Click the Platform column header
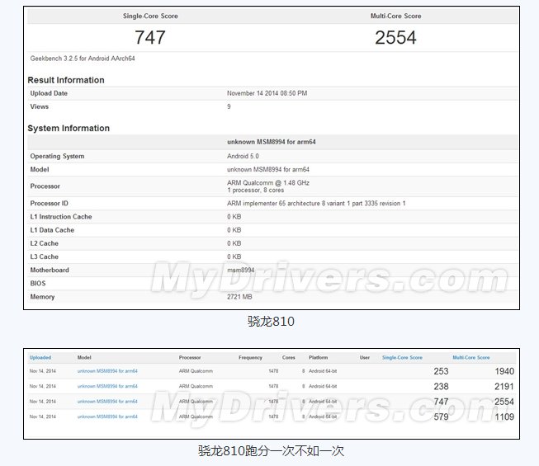Image resolution: width=539 pixels, height=466 pixels. pyautogui.click(x=318, y=357)
